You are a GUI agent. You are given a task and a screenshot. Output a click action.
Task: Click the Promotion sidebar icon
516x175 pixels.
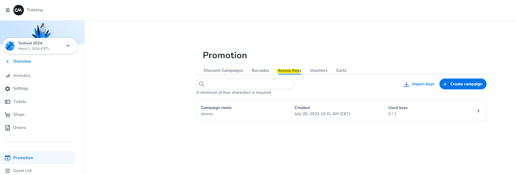tap(7, 158)
